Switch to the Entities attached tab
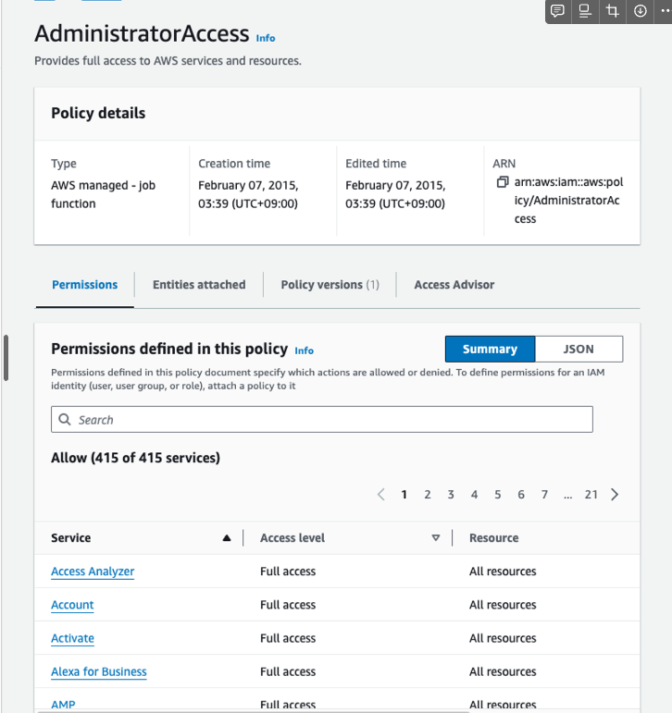The image size is (672, 713). click(x=199, y=285)
